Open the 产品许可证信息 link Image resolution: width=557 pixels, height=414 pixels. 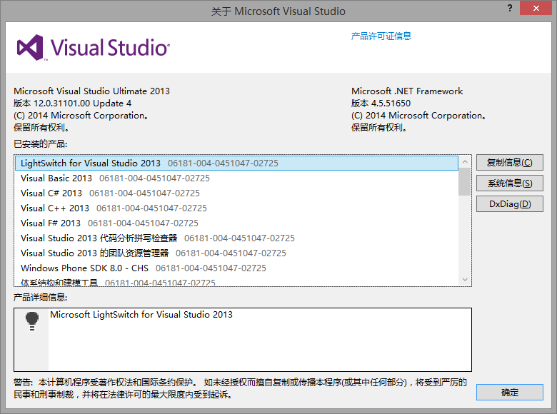click(x=381, y=36)
